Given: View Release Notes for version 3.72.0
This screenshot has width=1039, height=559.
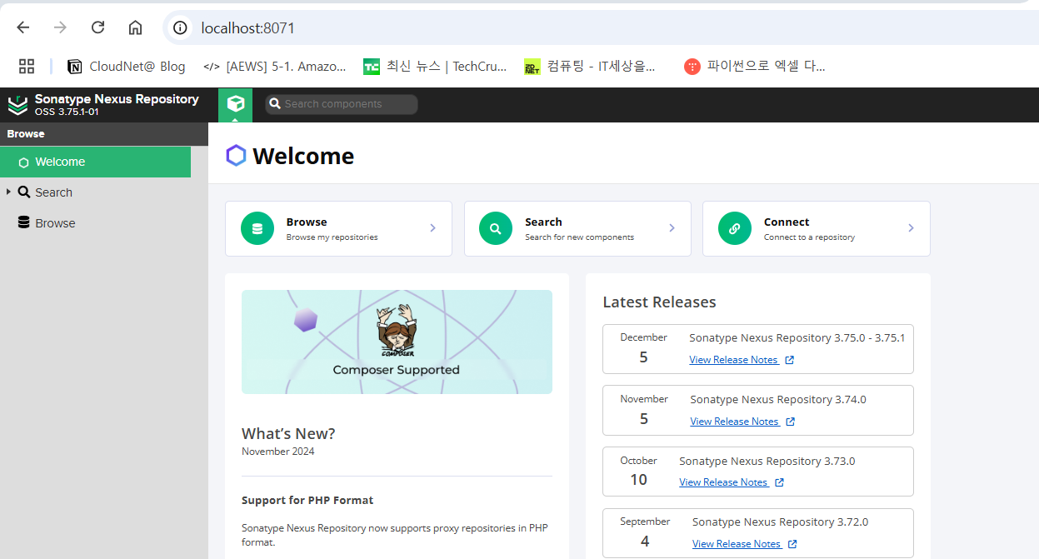Looking at the screenshot, I should point(737,544).
